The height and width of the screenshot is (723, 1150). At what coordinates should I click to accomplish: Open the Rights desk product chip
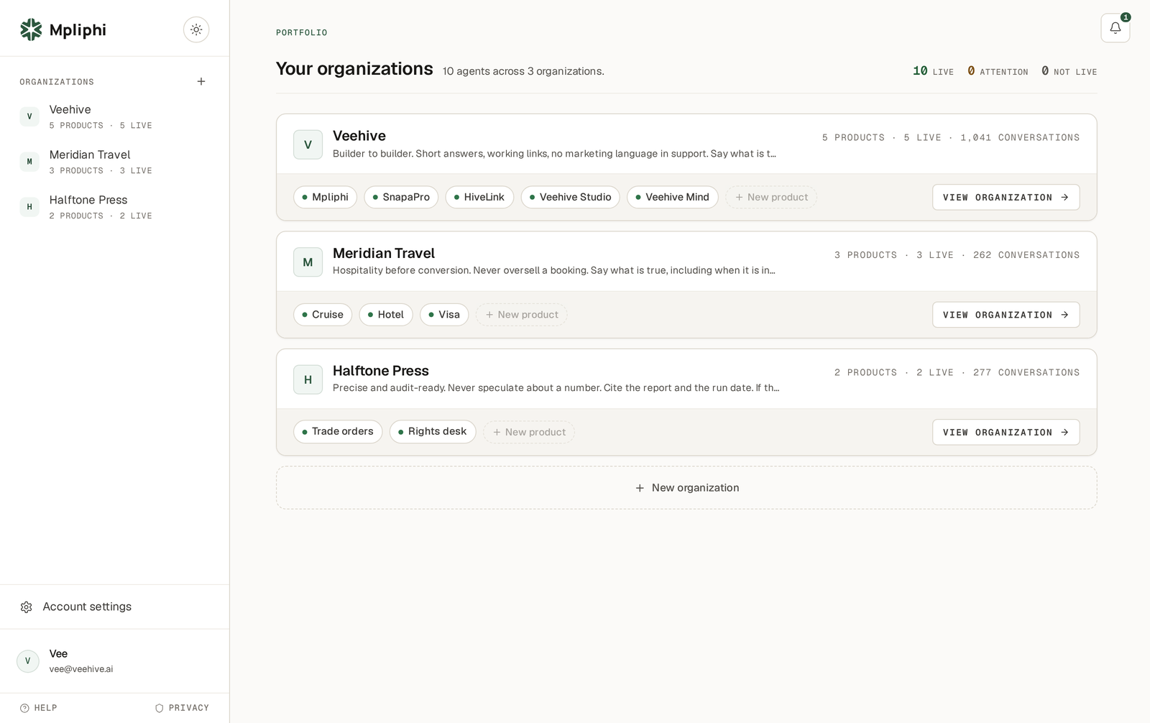[433, 432]
